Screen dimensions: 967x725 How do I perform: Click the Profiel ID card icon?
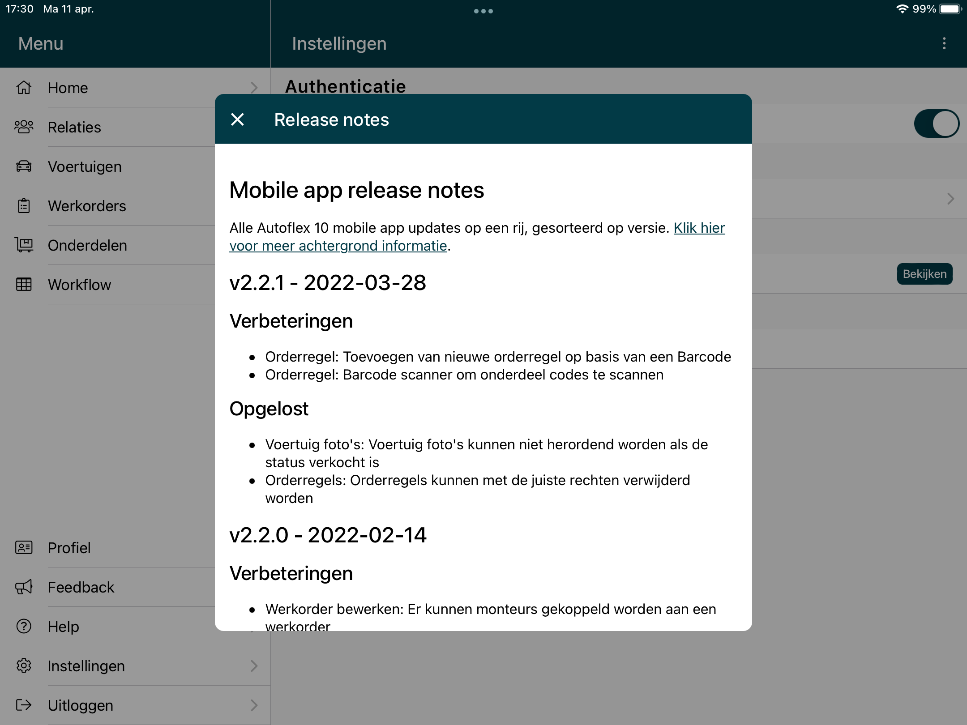click(24, 547)
